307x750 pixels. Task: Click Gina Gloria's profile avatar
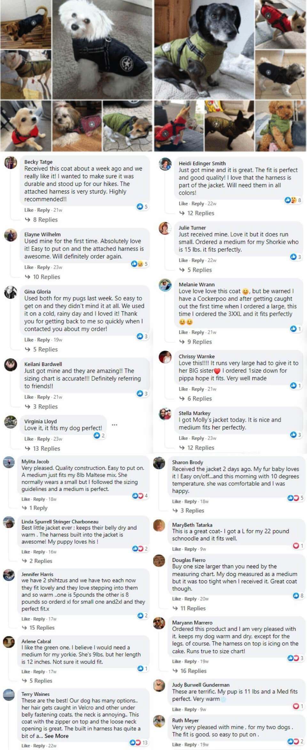(x=11, y=292)
